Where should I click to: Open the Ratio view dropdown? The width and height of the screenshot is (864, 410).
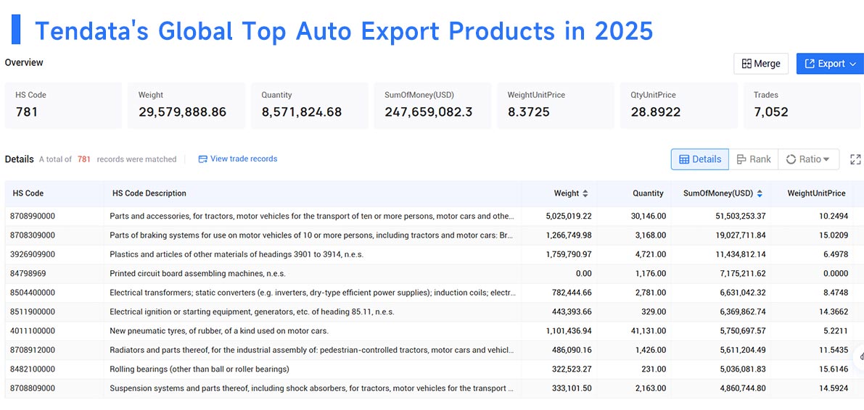808,159
